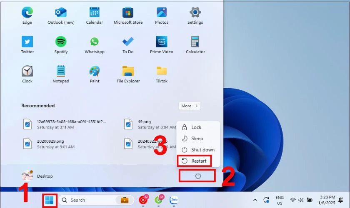Expand Recommended with the More button
350x208 pixels.
(x=190, y=106)
